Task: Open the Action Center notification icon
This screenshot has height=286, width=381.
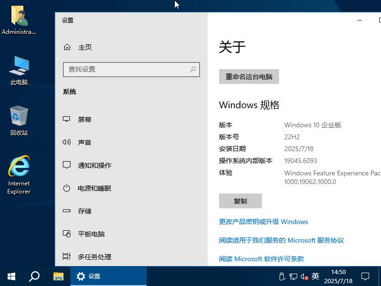Action: 365,276
